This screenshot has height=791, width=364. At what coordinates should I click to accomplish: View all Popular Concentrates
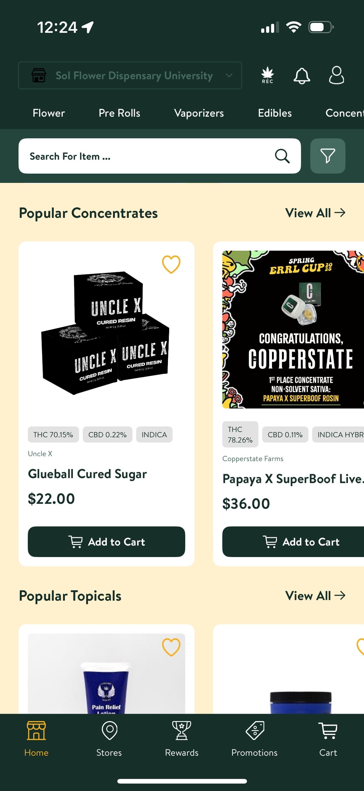(x=315, y=213)
